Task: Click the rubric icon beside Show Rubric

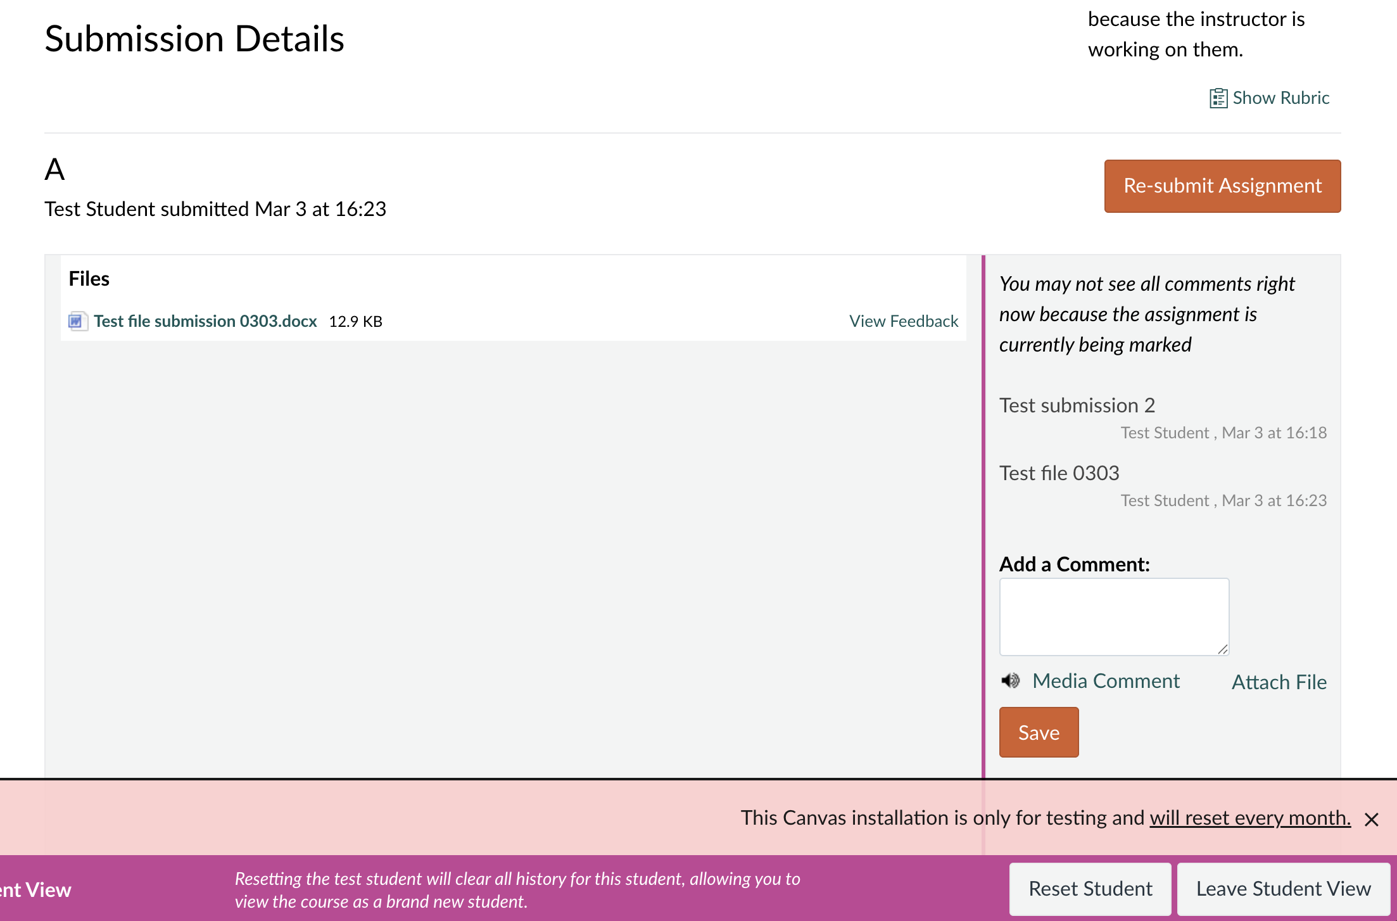Action: click(x=1218, y=98)
